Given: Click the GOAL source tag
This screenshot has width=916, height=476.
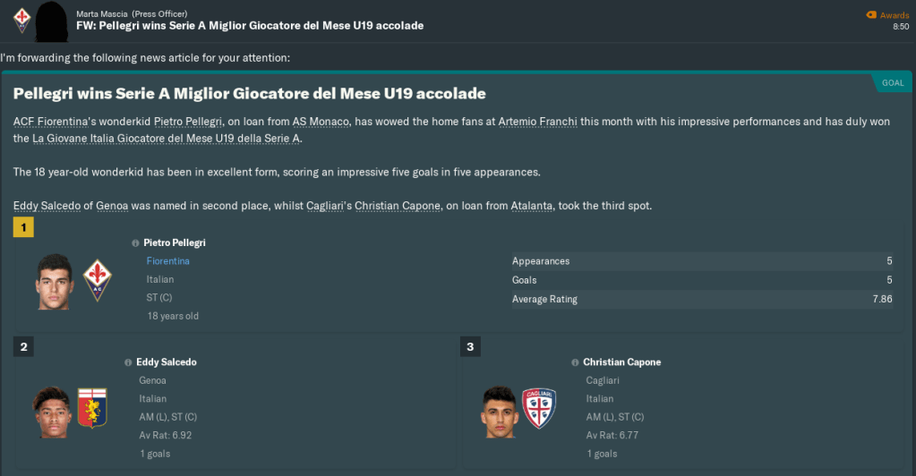Looking at the screenshot, I should coord(892,82).
